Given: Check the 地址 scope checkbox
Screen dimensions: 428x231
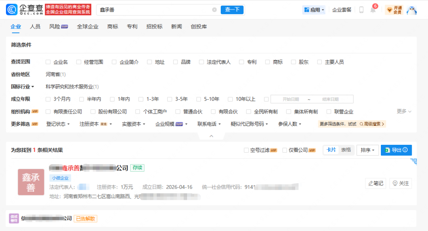Looking at the screenshot, I should pyautogui.click(x=149, y=62).
